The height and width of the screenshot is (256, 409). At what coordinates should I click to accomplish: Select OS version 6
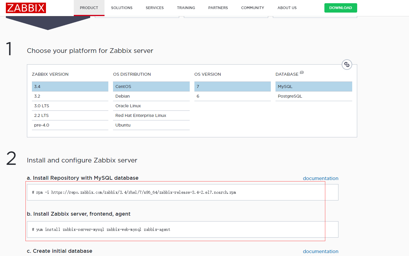pos(232,96)
